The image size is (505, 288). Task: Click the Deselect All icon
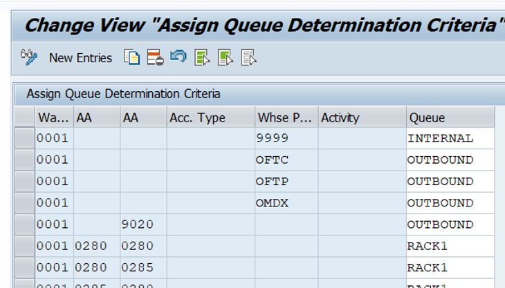[x=249, y=58]
